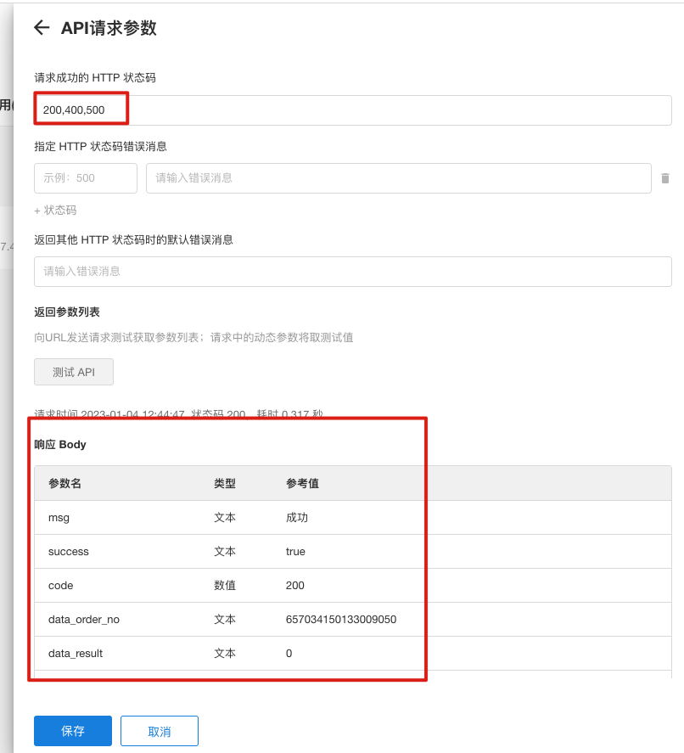Click the 成功 reference value
This screenshot has height=753, width=684.
click(x=297, y=518)
